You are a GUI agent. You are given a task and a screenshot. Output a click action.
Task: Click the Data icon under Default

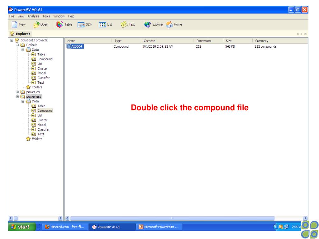pos(28,49)
